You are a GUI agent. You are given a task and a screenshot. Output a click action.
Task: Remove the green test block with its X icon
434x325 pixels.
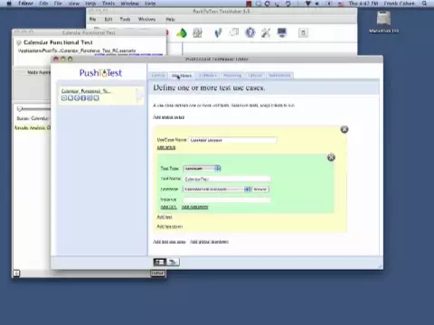click(331, 157)
